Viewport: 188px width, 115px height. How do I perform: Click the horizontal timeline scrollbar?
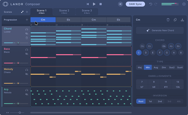[81, 112]
